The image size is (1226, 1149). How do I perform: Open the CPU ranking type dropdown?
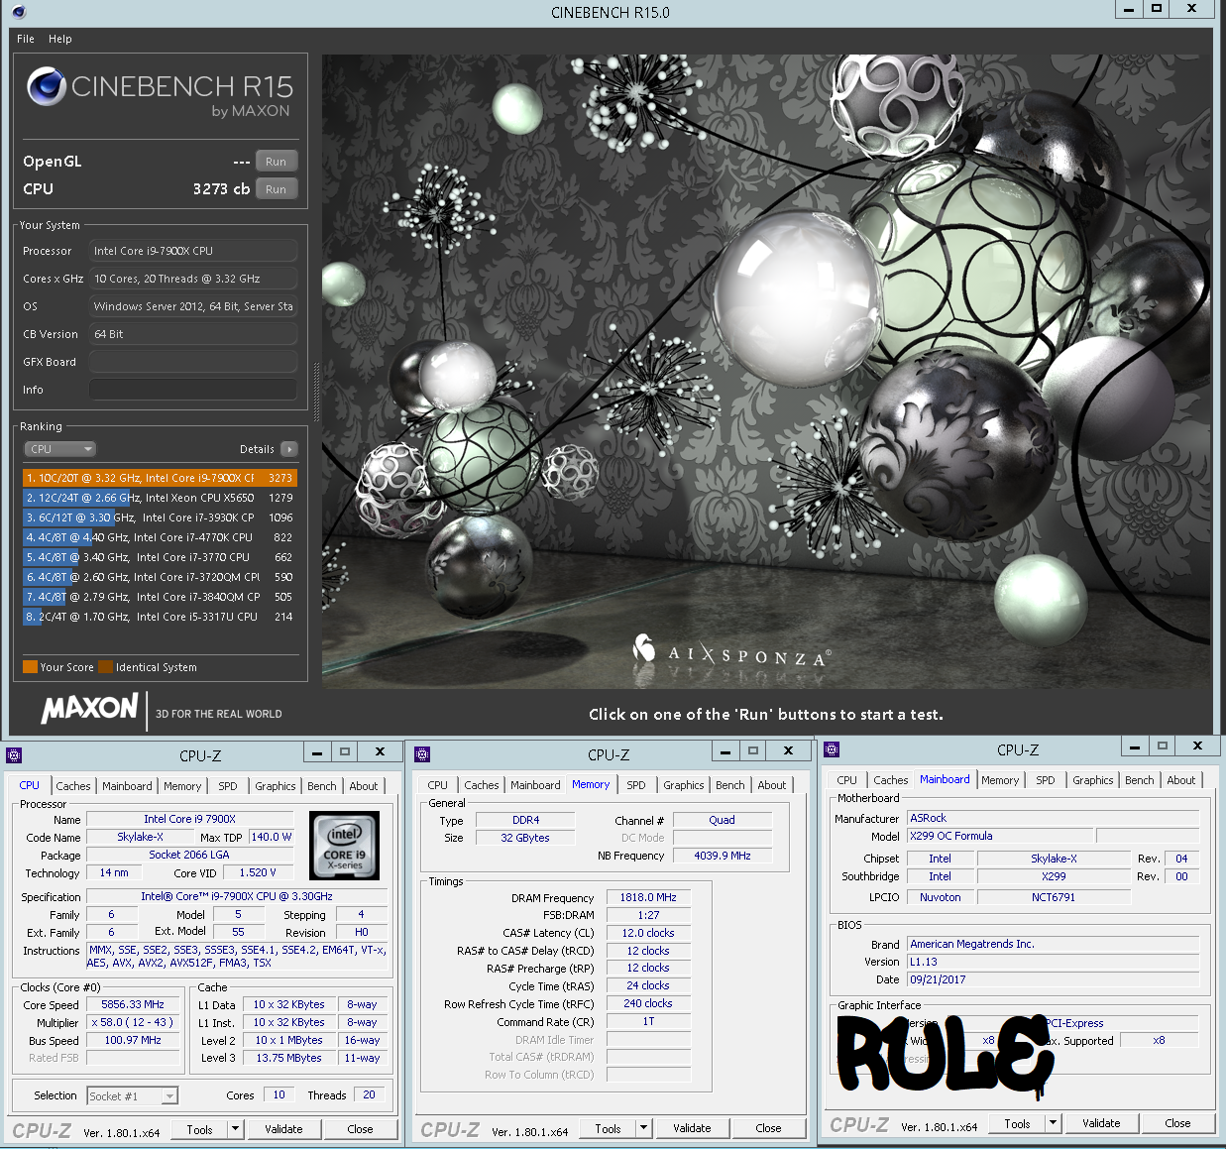59,449
